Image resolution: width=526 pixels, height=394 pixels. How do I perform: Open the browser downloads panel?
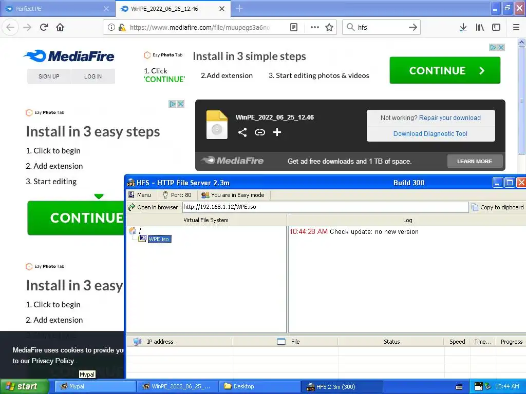pyautogui.click(x=463, y=27)
